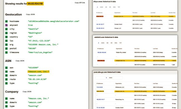181x109 pixels.
Task: Open the NS tab in efsyn.news panel
Action: coord(110,7)
